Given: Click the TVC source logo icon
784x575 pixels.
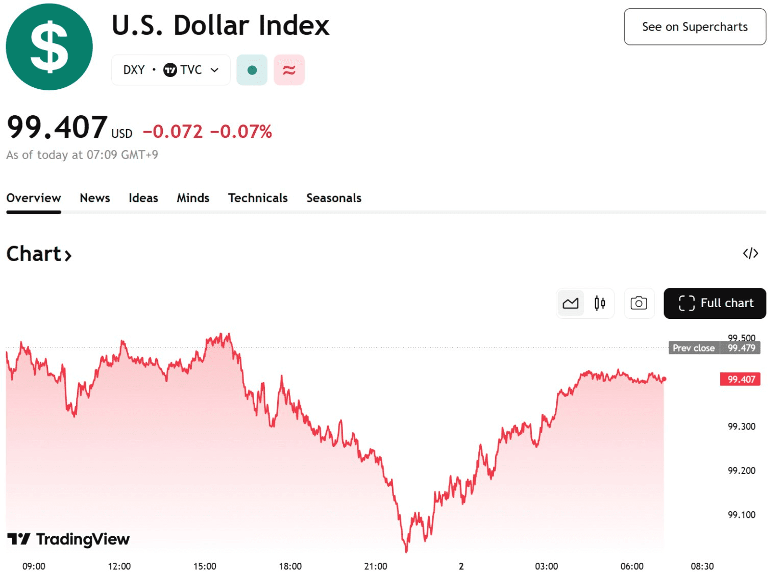Looking at the screenshot, I should point(170,70).
